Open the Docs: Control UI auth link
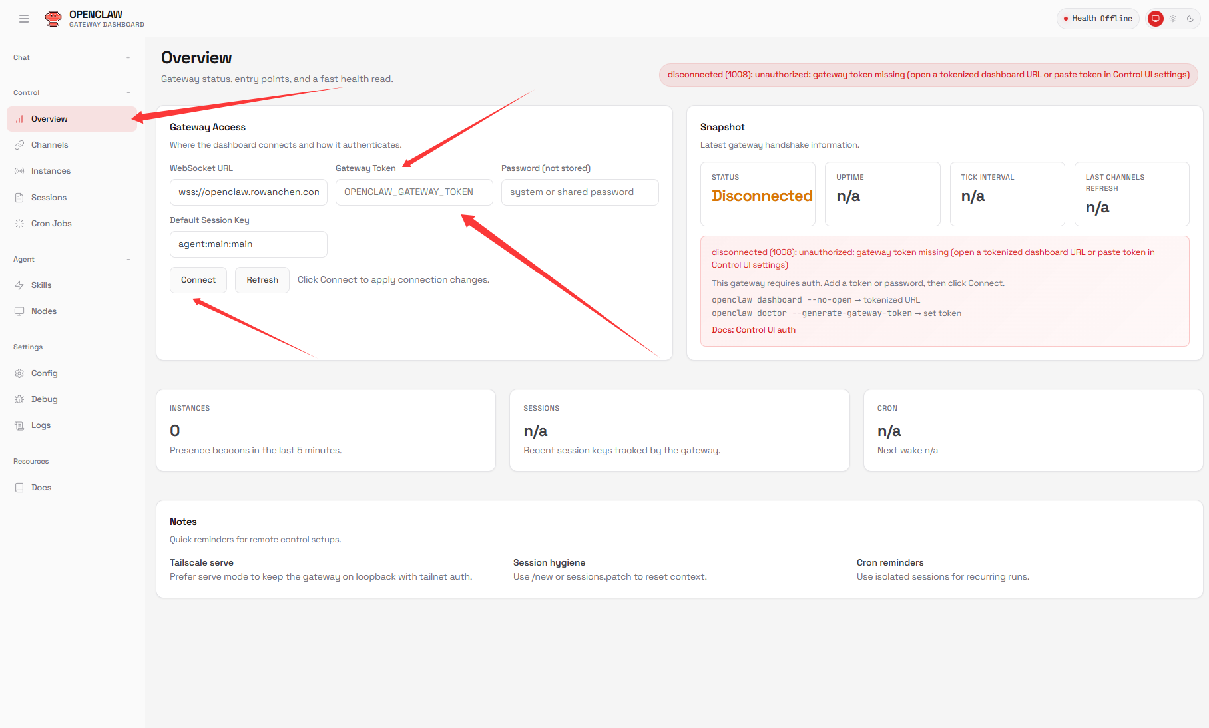This screenshot has width=1209, height=728. (753, 330)
